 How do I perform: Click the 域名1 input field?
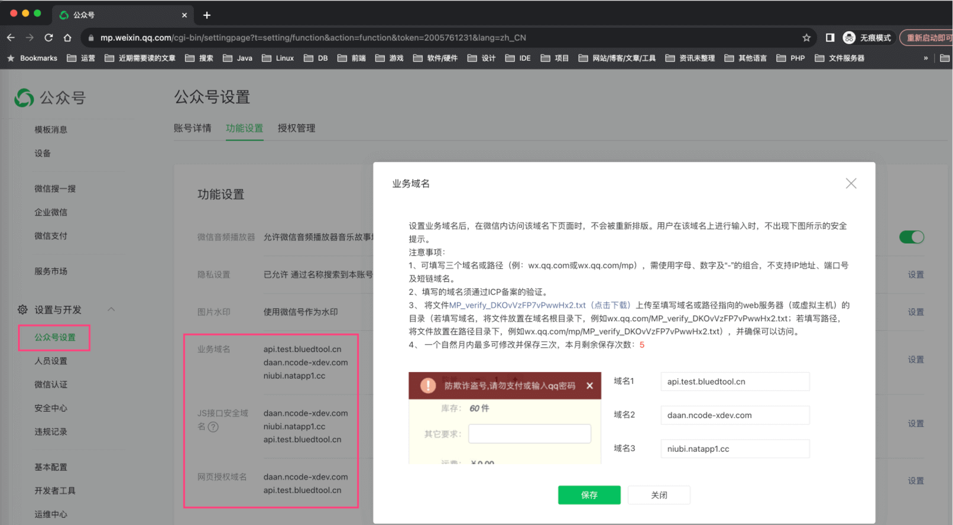pyautogui.click(x=734, y=381)
